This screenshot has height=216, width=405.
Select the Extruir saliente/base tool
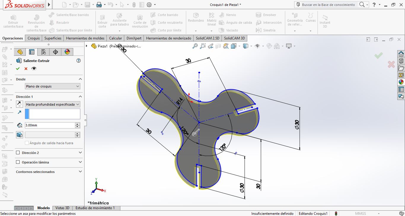(x=13, y=21)
